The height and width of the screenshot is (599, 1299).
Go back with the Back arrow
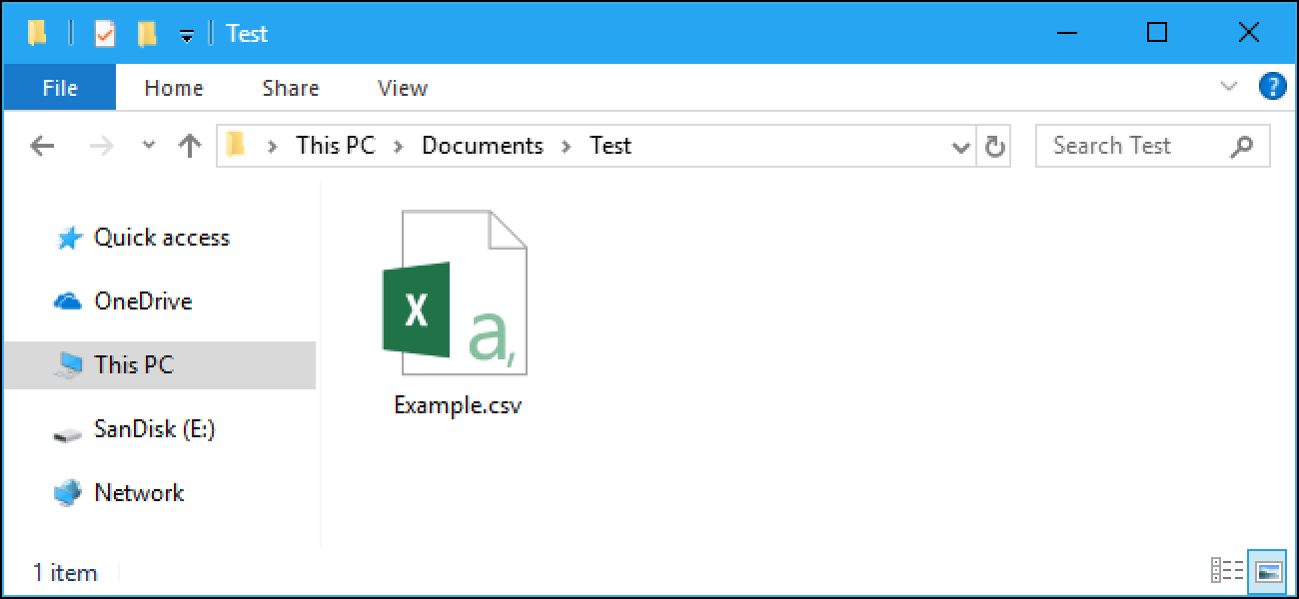[x=42, y=147]
